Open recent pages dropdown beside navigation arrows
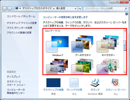This screenshot has width=130, height=100. pyautogui.click(x=13, y=9)
